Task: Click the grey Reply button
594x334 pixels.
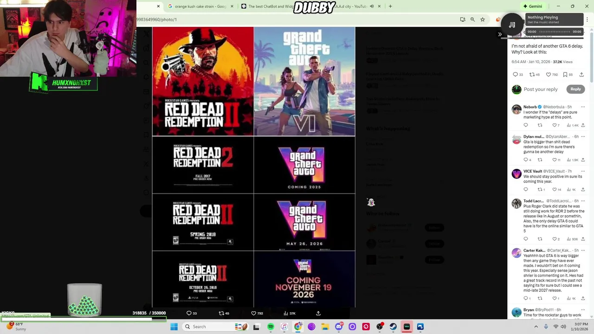Action: [575, 89]
